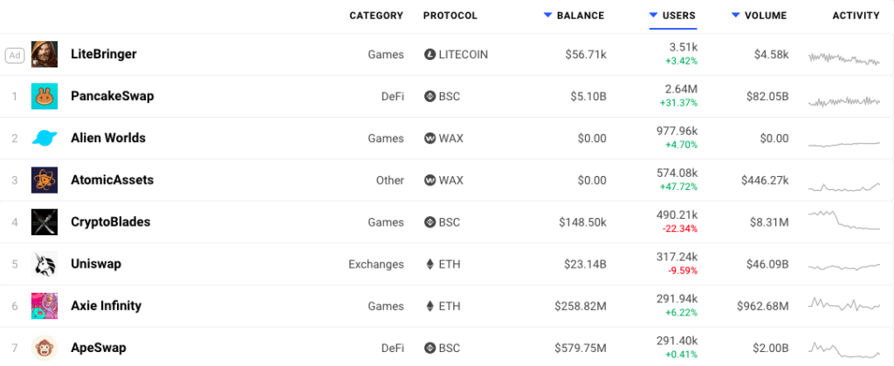Viewport: 894px width, 366px height.
Task: View the CryptoBlades activity sparkline chart
Action: tap(844, 221)
